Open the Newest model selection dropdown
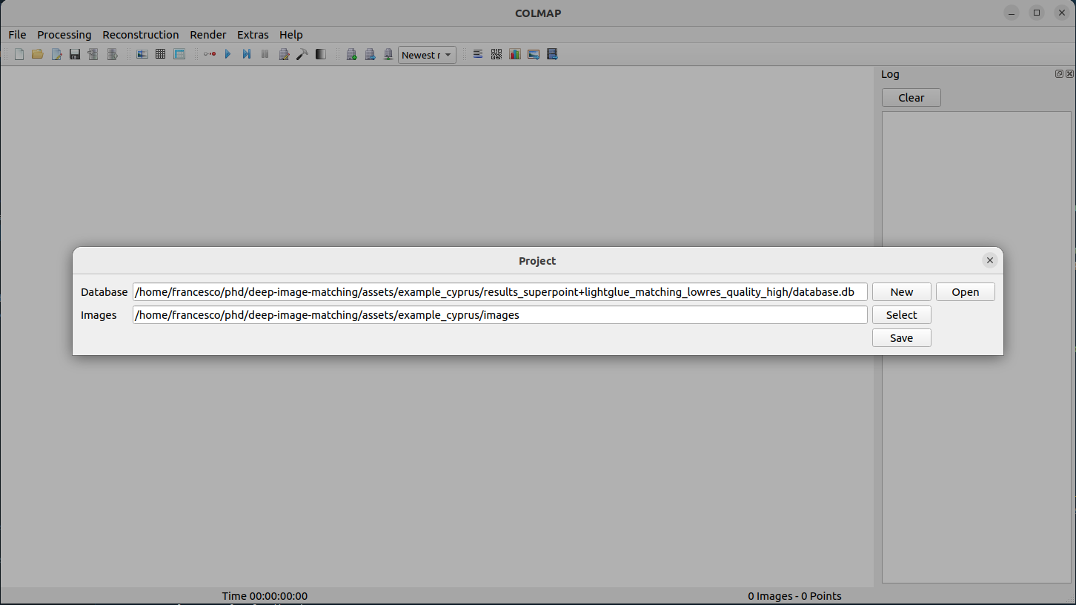1076x605 pixels. point(427,55)
